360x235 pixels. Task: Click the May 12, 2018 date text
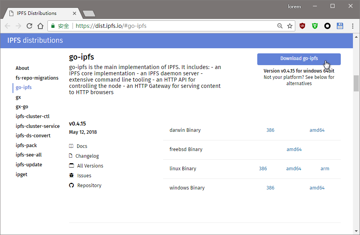tap(83, 132)
